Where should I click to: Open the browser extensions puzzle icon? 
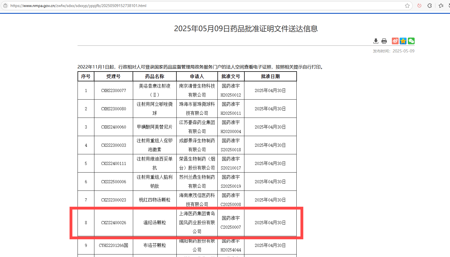(x=429, y=5)
